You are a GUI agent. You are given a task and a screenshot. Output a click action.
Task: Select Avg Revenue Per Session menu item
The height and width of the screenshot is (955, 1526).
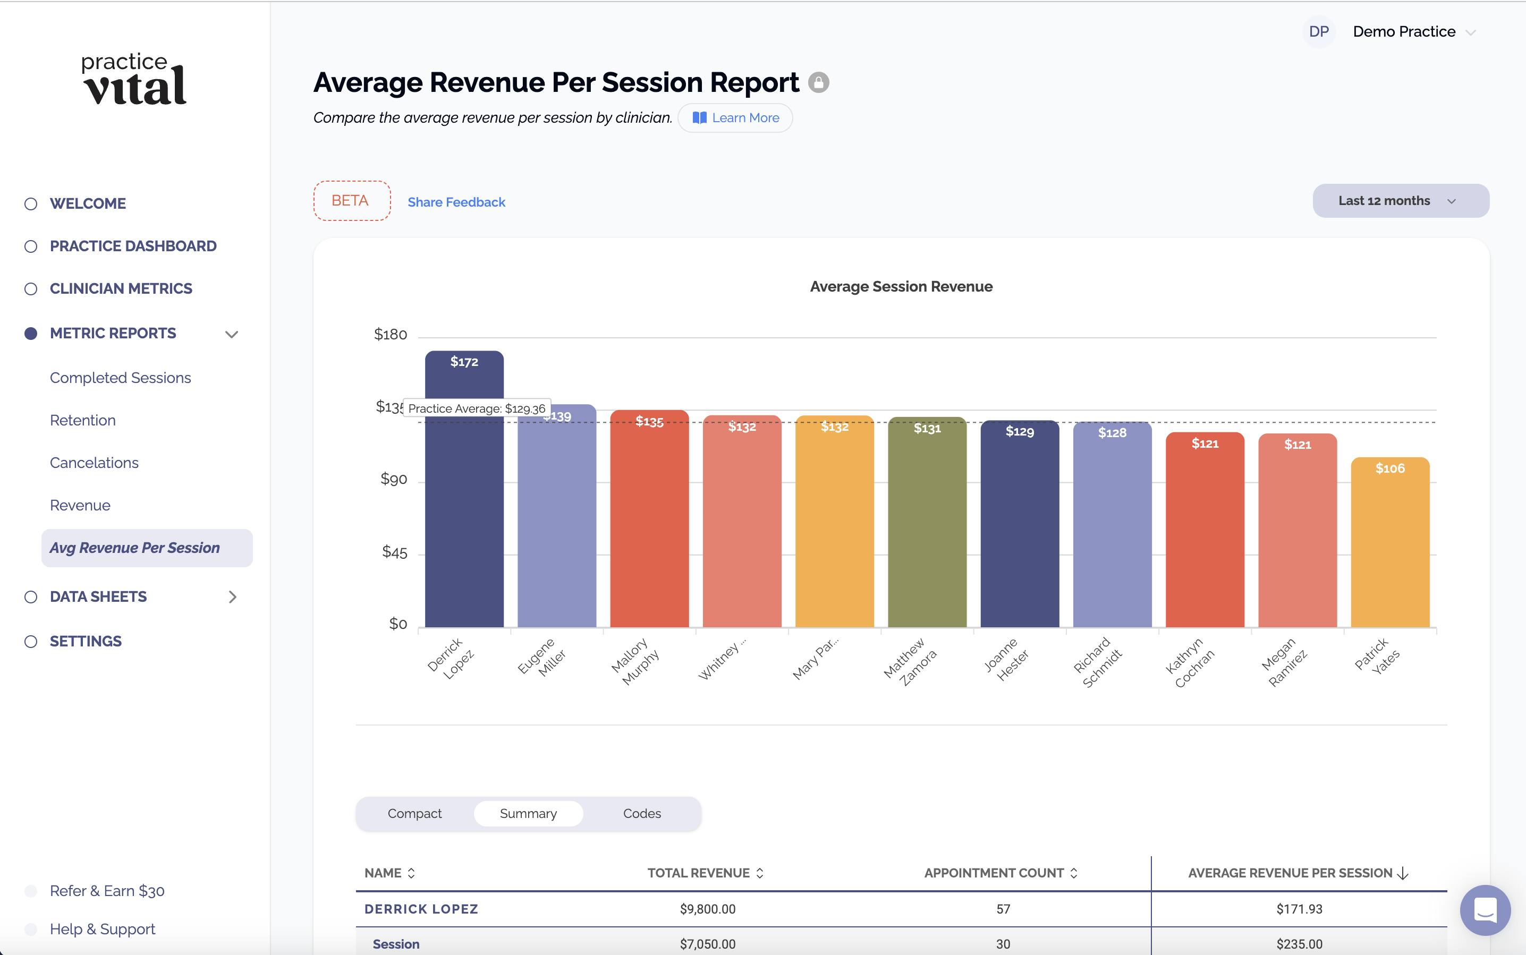147,548
